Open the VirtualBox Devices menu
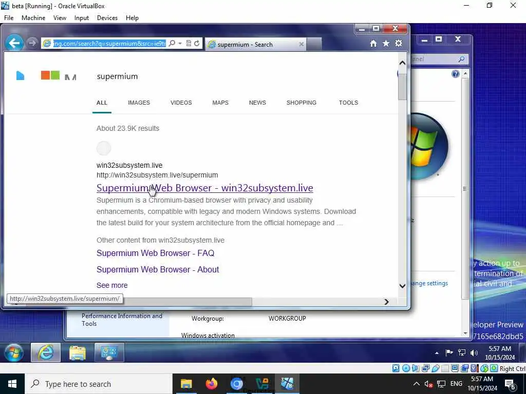 pos(107,18)
